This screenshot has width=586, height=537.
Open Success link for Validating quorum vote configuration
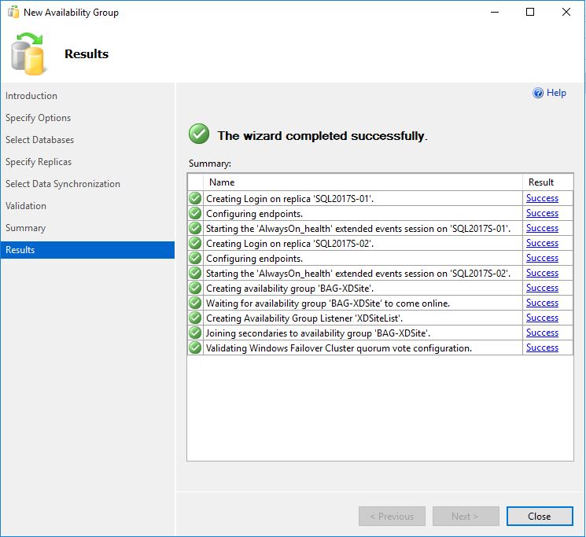[542, 348]
